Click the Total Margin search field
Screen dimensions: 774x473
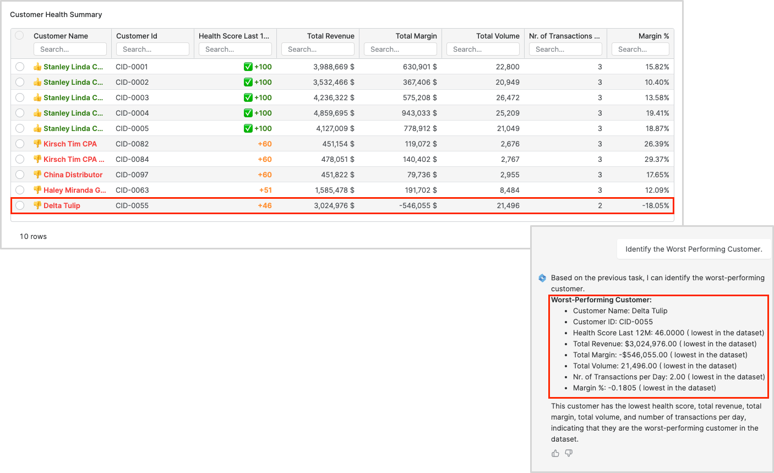tap(400, 49)
